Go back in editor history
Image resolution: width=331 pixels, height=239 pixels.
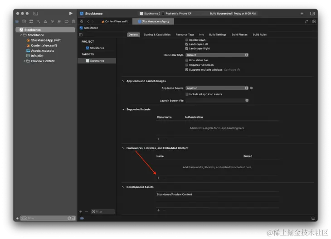[x=88, y=21]
